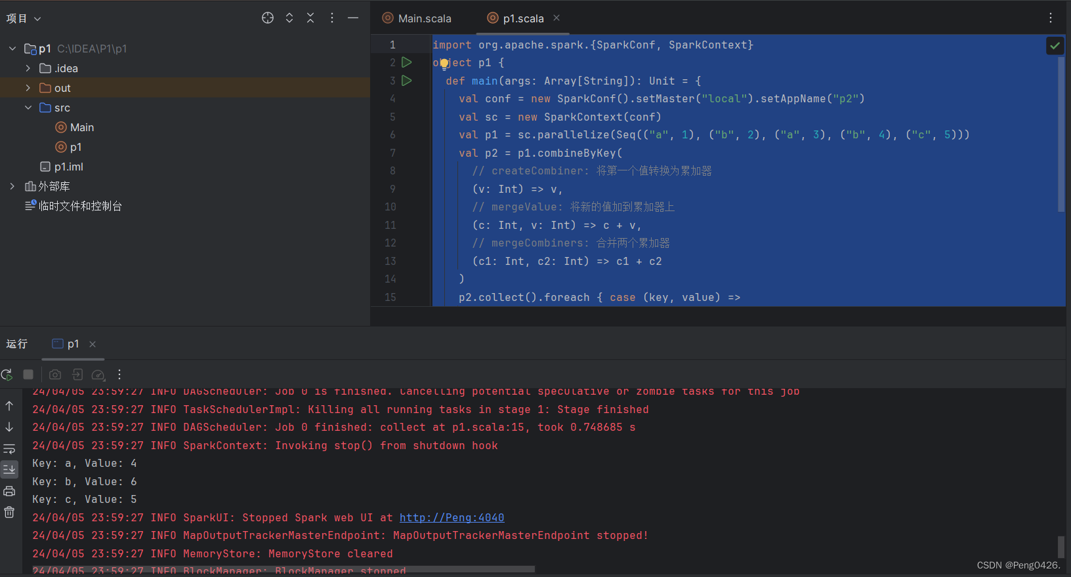Click the 运行 tool window label
Screen dimensions: 1071x577
[x=17, y=344]
